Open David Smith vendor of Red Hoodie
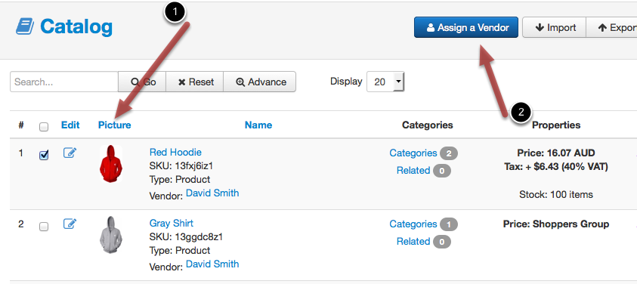Viewport: 637px width, 284px height. 212,193
